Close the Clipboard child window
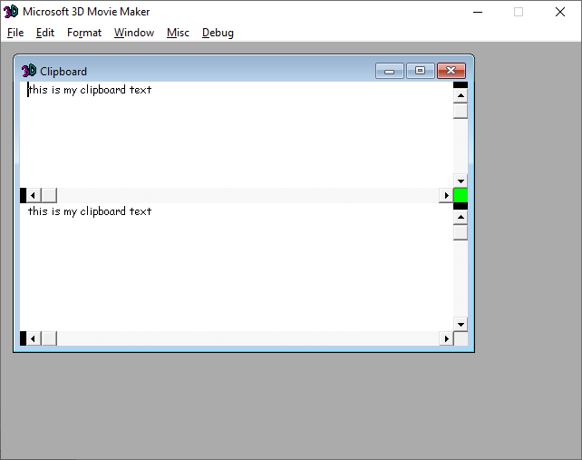This screenshot has width=582, height=460. coord(451,71)
